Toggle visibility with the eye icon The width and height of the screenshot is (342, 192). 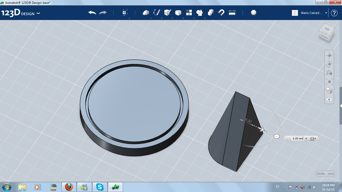(x=329, y=99)
